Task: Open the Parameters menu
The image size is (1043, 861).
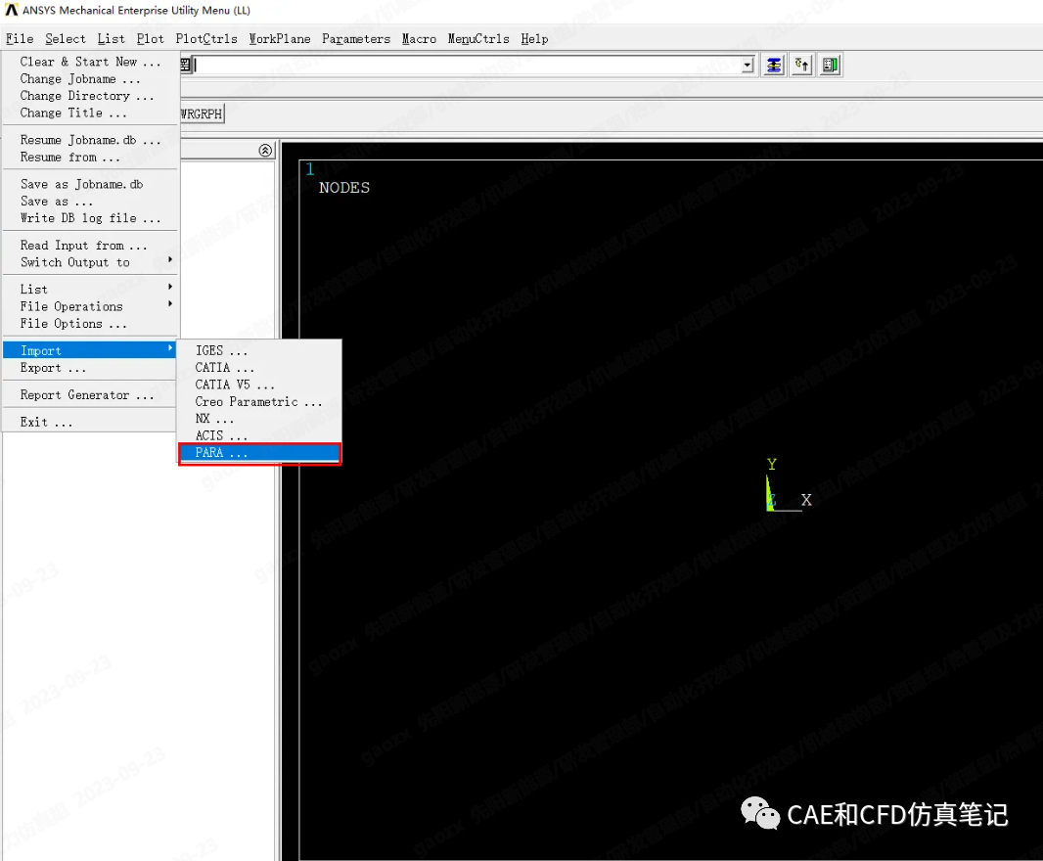Action: point(356,38)
